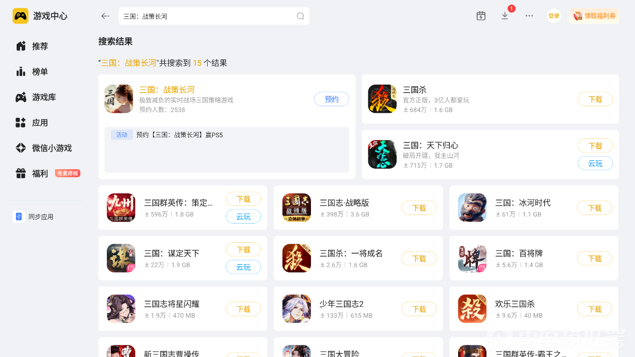
Task: Open the 三国杀 title text
Action: 415,90
